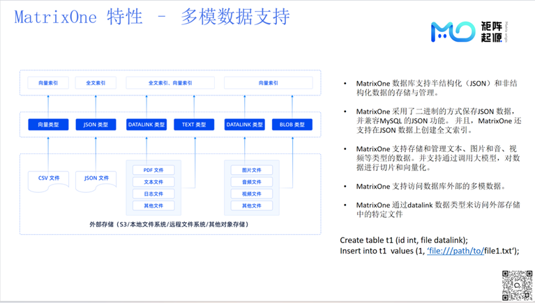Click bullet about 半结构化（JSON）storage

(437, 88)
